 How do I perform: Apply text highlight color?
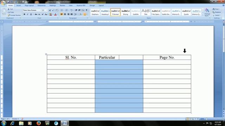pyautogui.click(x=51, y=14)
